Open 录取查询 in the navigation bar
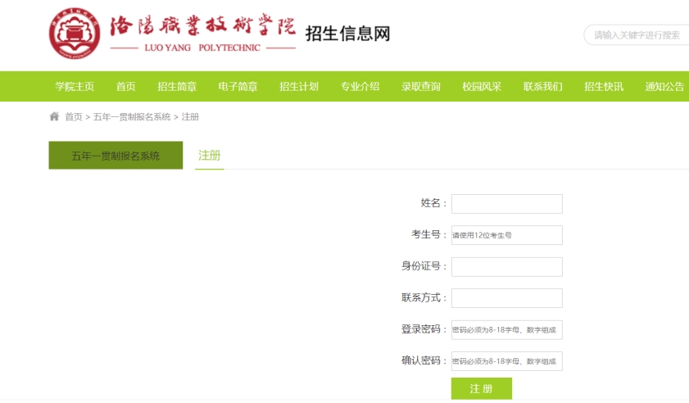 [421, 87]
